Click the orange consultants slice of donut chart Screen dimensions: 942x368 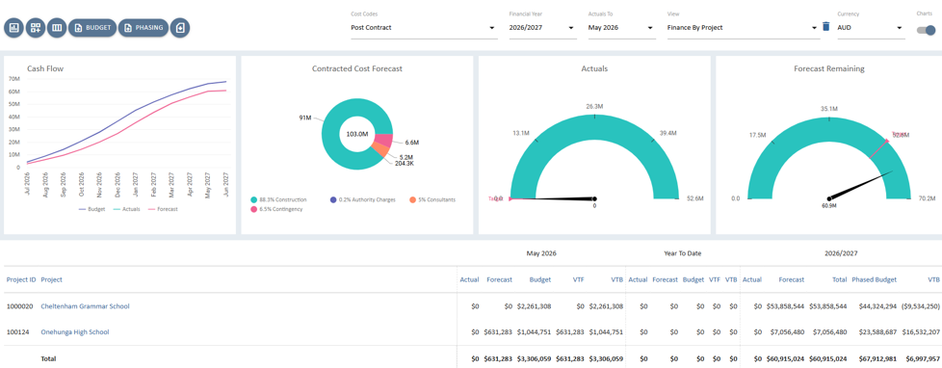coord(379,149)
